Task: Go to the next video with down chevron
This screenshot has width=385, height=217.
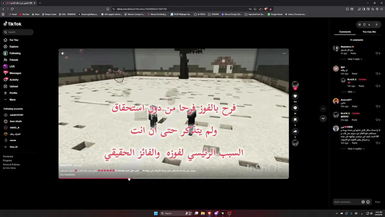Action: [323, 118]
